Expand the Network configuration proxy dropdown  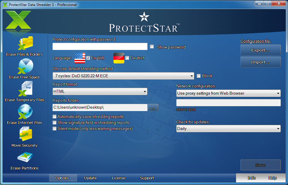tap(229, 93)
